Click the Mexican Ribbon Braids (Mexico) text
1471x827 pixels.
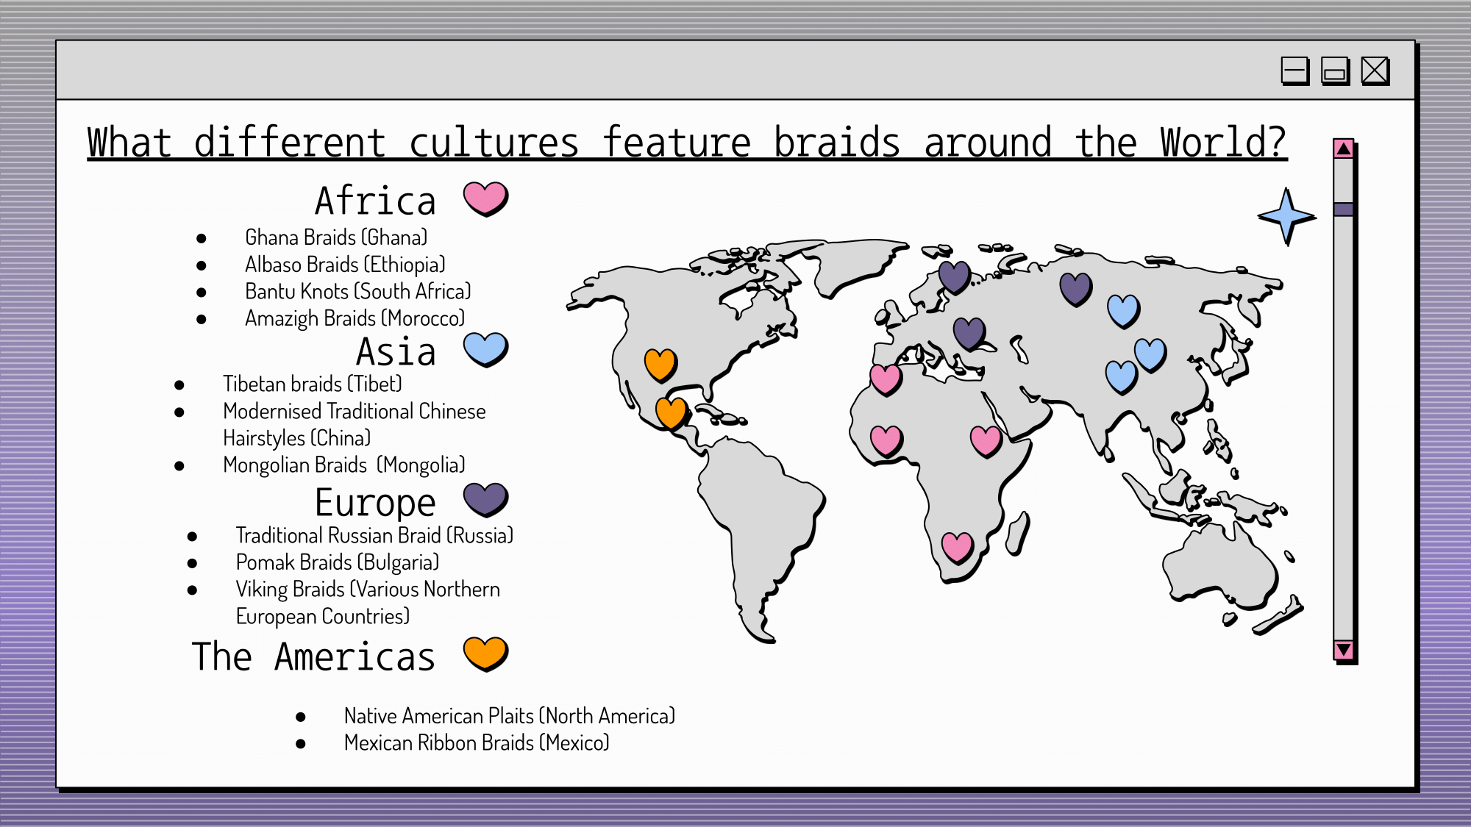[x=477, y=742]
